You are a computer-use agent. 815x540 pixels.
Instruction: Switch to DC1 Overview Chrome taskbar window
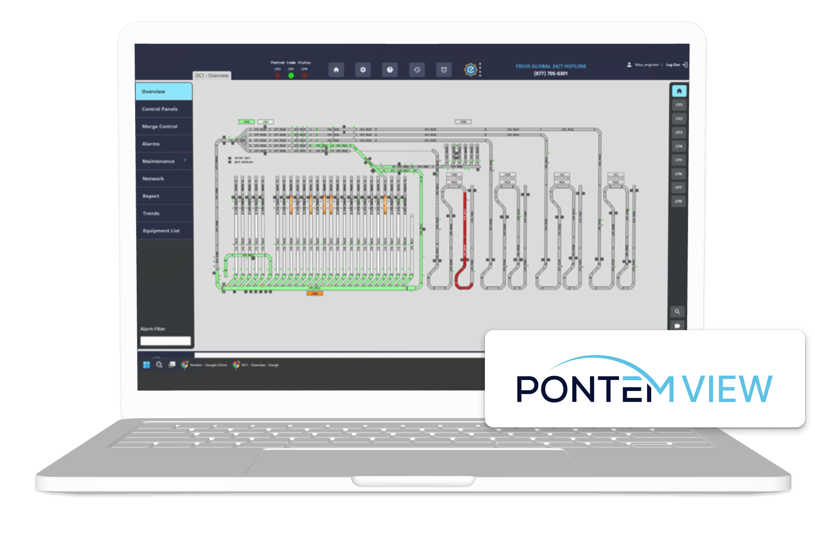pos(256,365)
